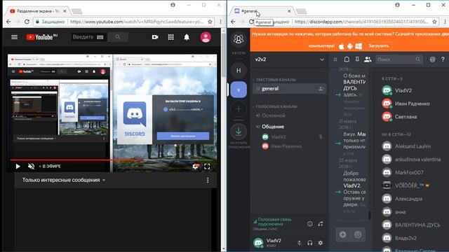
Task: Open the video player settings gear
Action: click(196, 167)
